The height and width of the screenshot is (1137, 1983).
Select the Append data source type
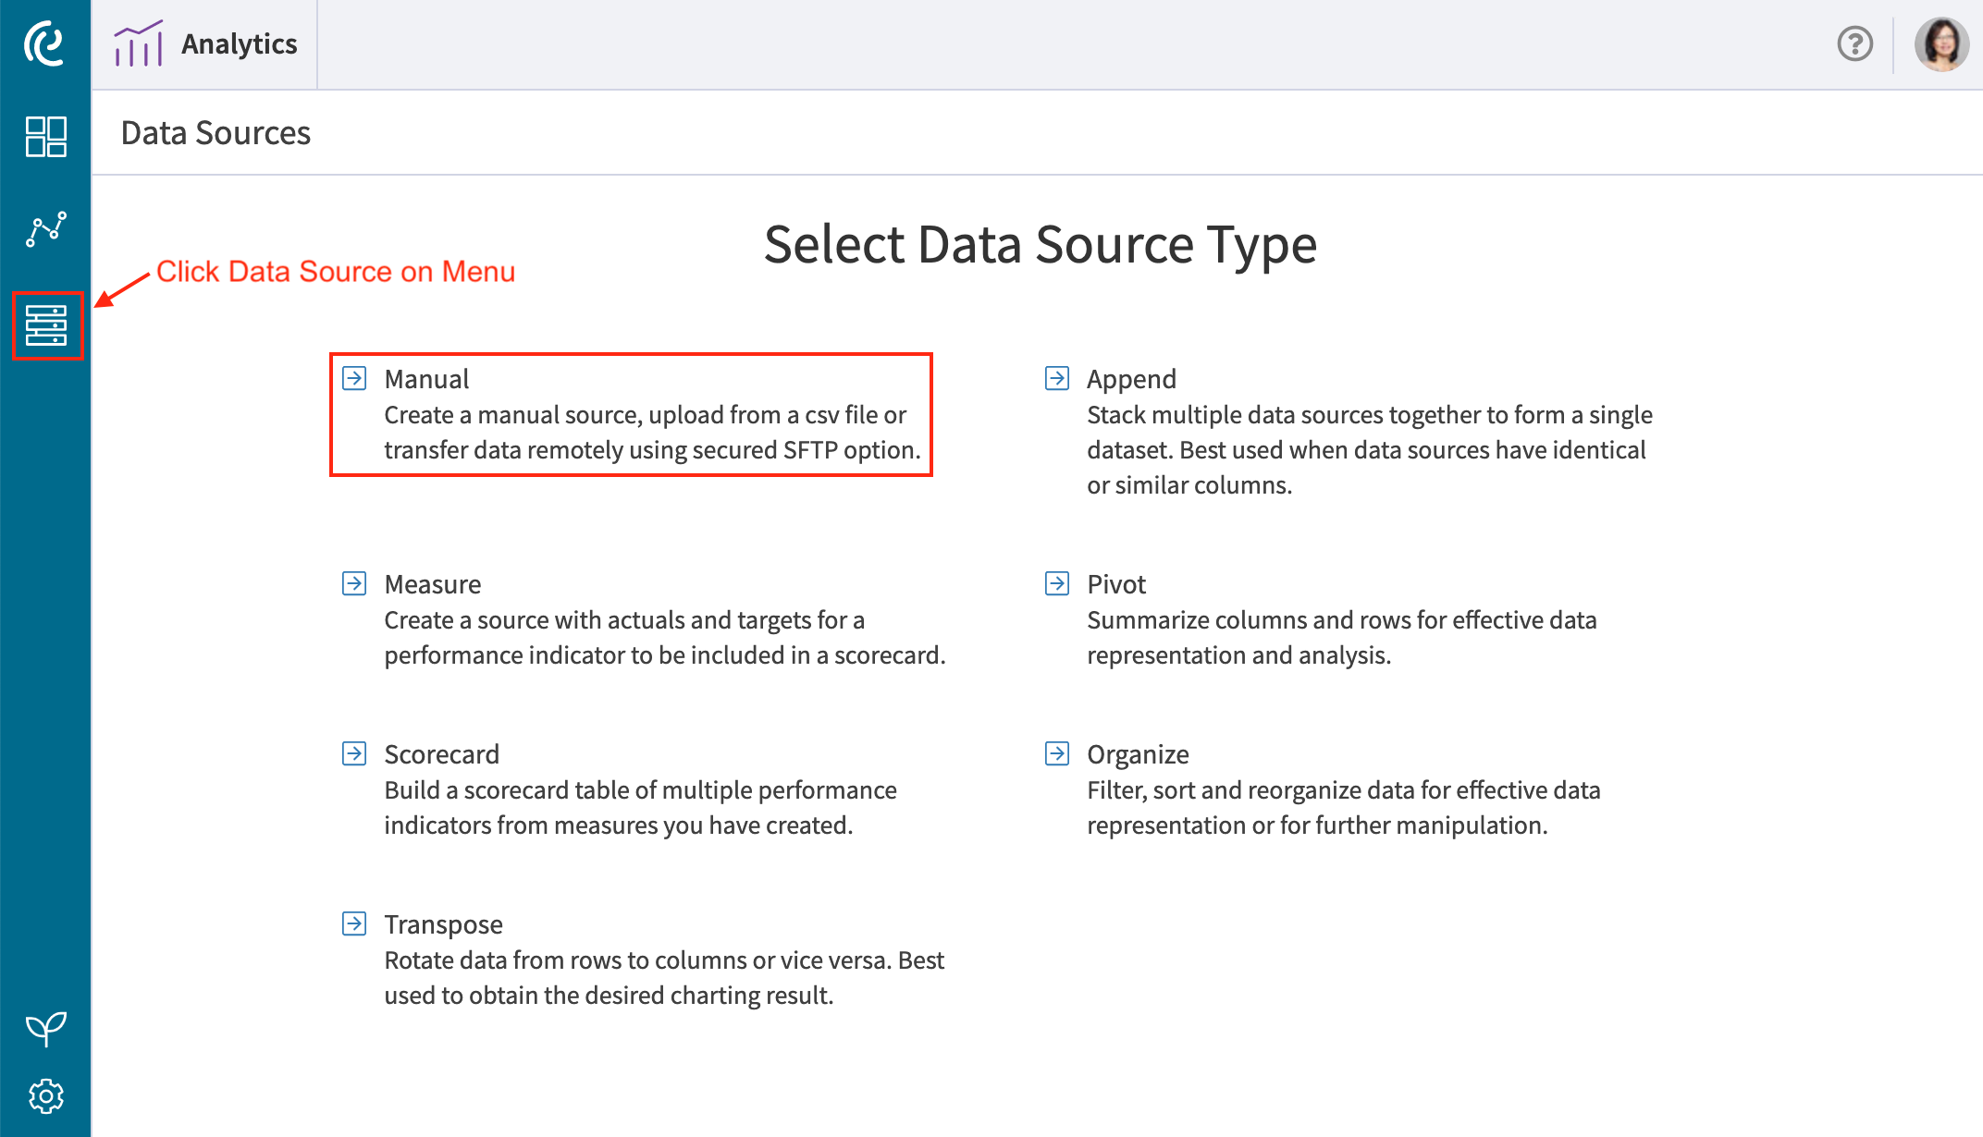1131,379
